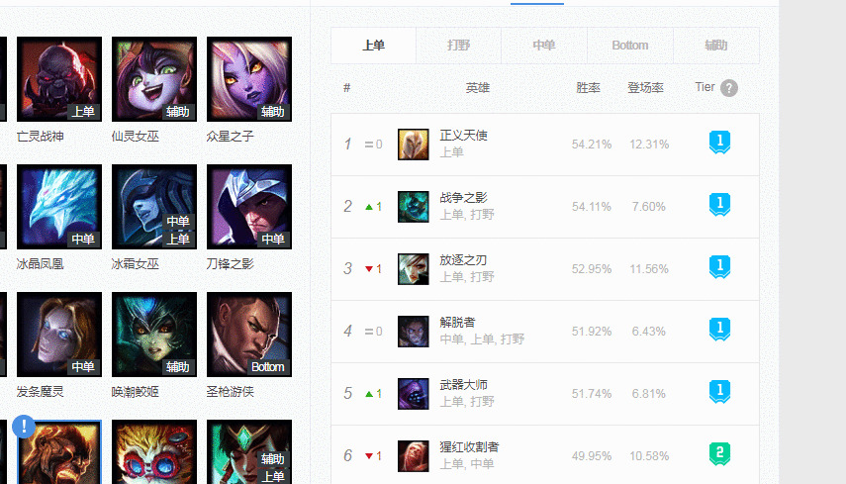
Task: Switch to the 打野 role tab
Action: click(x=458, y=46)
